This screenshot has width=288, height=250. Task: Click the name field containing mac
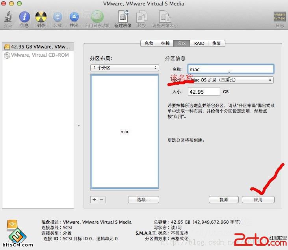tap(231, 69)
